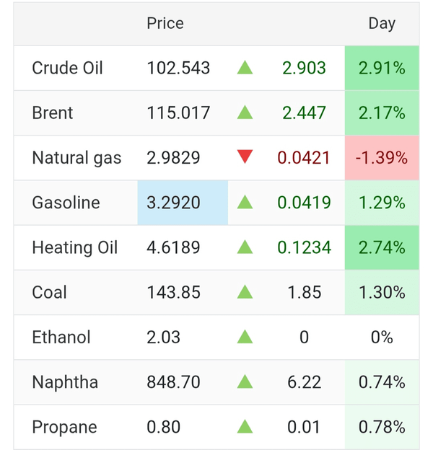Open the Natural gas commodity link
The width and height of the screenshot is (433, 450).
click(76, 158)
